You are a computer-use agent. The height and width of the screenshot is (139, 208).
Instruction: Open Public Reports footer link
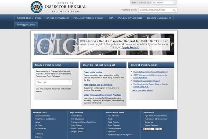113,122
